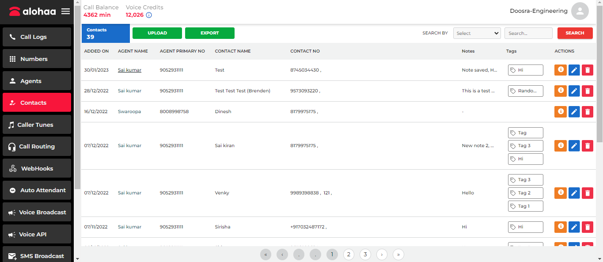Open the WebHooks section
This screenshot has width=603, height=262.
[37, 168]
